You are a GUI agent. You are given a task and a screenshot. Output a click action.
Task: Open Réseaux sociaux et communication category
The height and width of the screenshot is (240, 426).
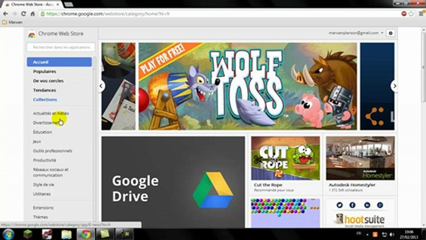pyautogui.click(x=51, y=172)
